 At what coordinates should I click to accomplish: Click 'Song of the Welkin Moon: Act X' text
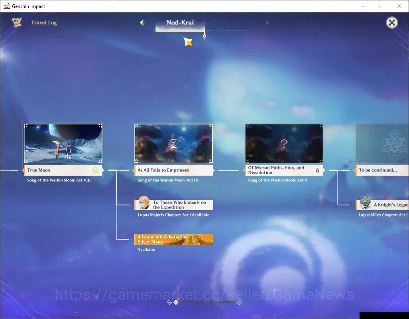(277, 180)
